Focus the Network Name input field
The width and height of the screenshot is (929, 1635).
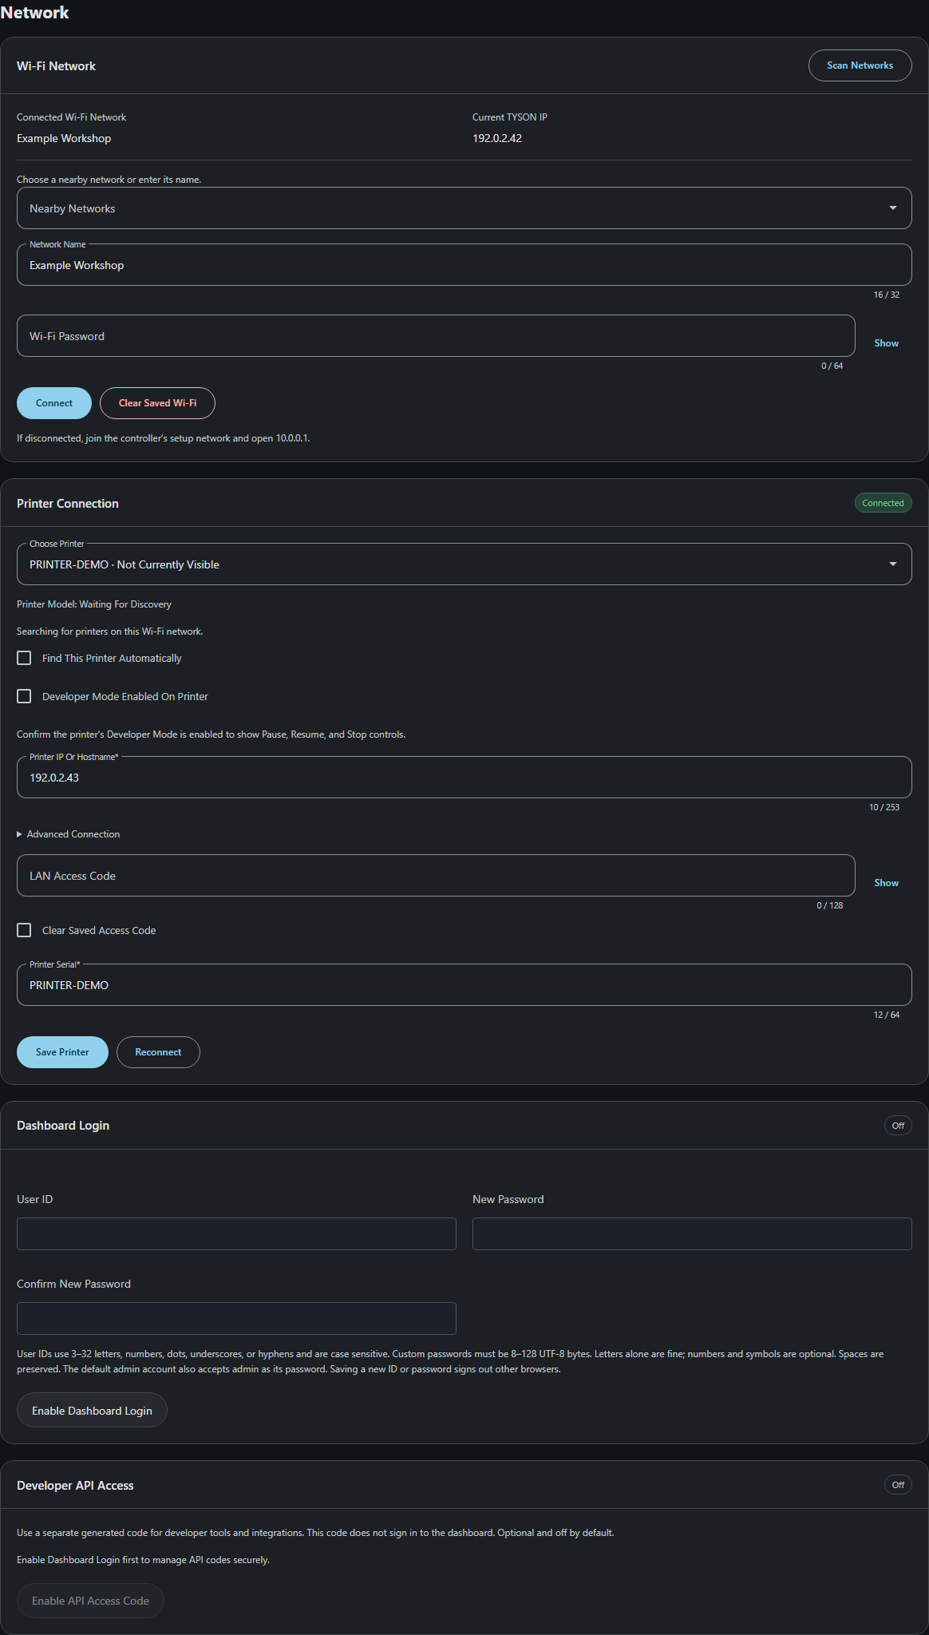click(464, 265)
